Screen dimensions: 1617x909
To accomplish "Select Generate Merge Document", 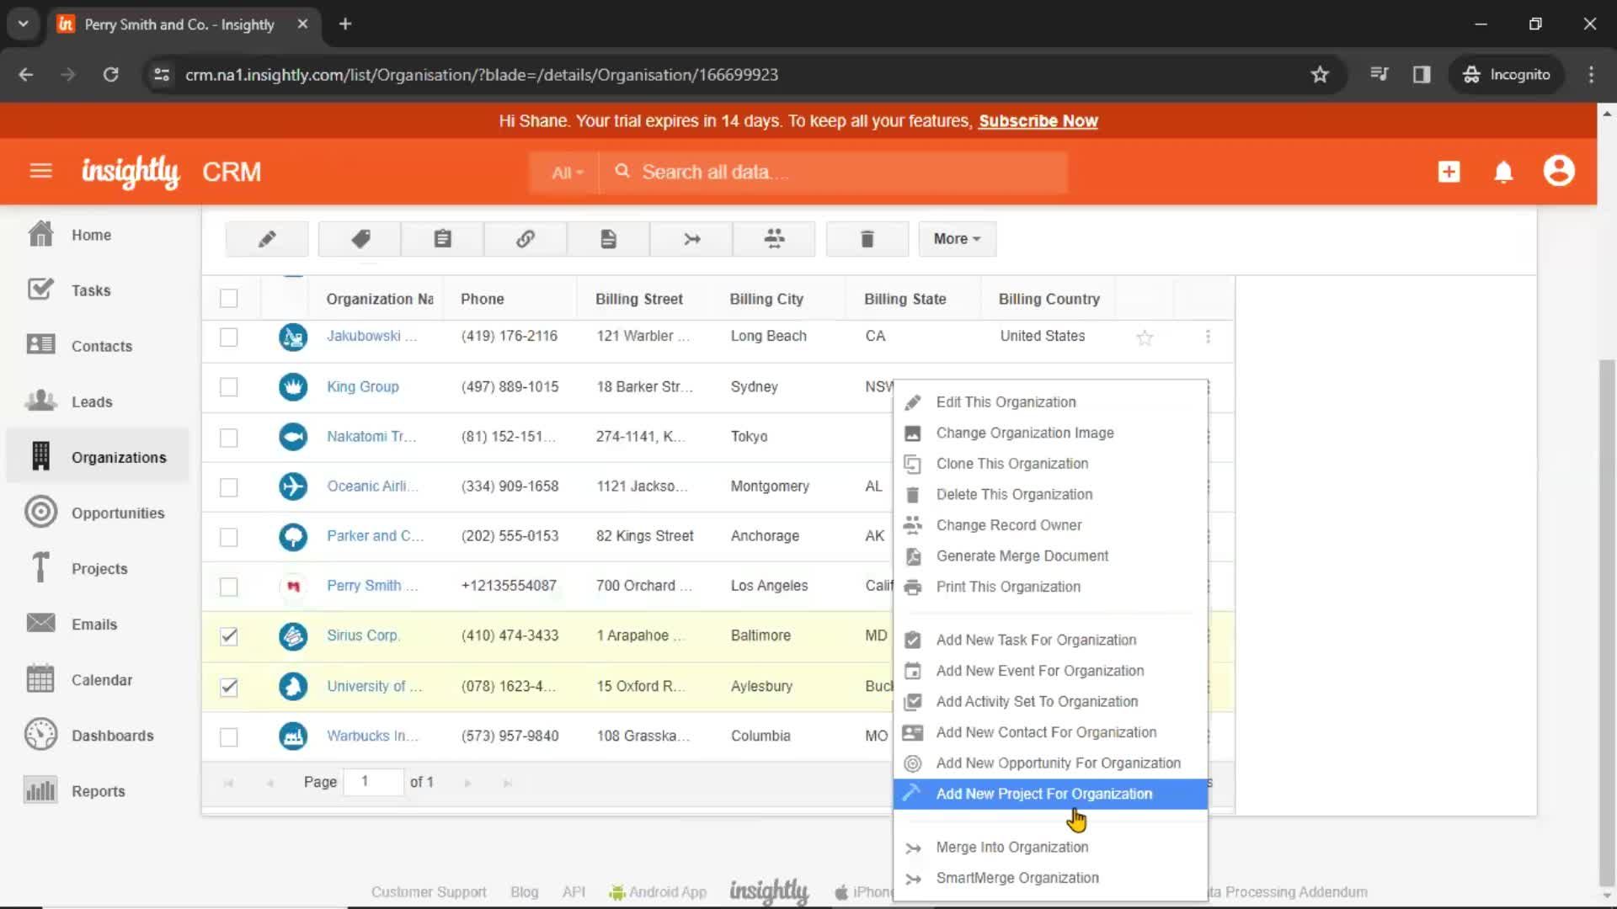I will [1050, 556].
